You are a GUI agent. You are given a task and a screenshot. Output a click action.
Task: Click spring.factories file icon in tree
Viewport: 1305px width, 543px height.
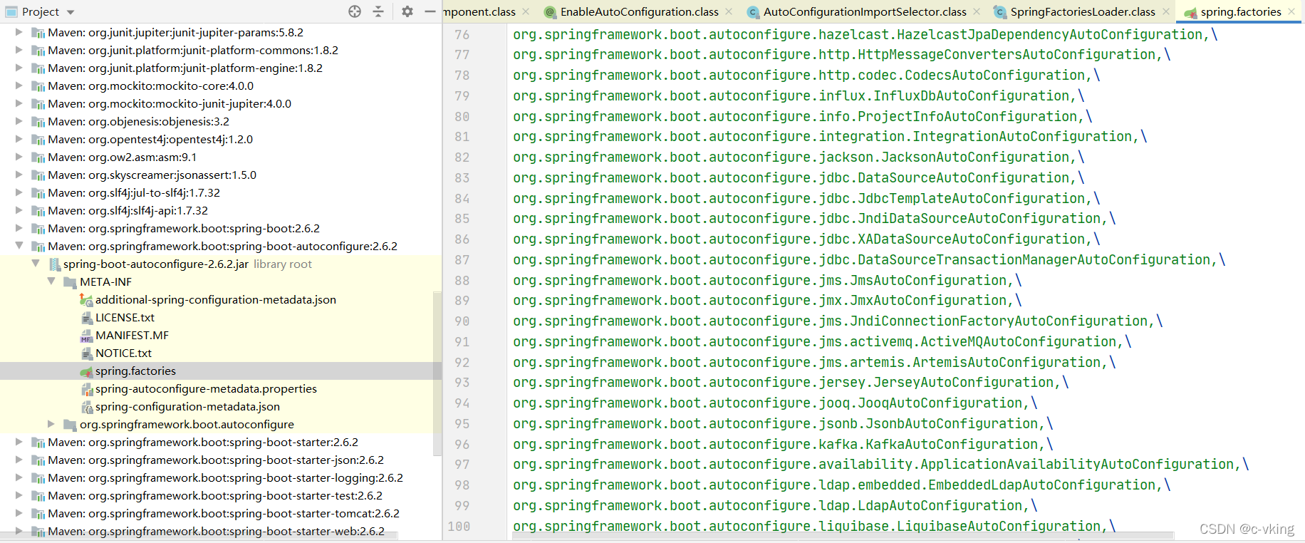pyautogui.click(x=86, y=371)
